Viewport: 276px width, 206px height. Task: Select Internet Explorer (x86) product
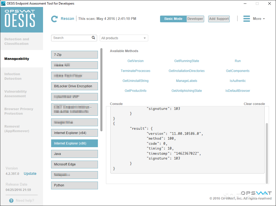point(75,143)
